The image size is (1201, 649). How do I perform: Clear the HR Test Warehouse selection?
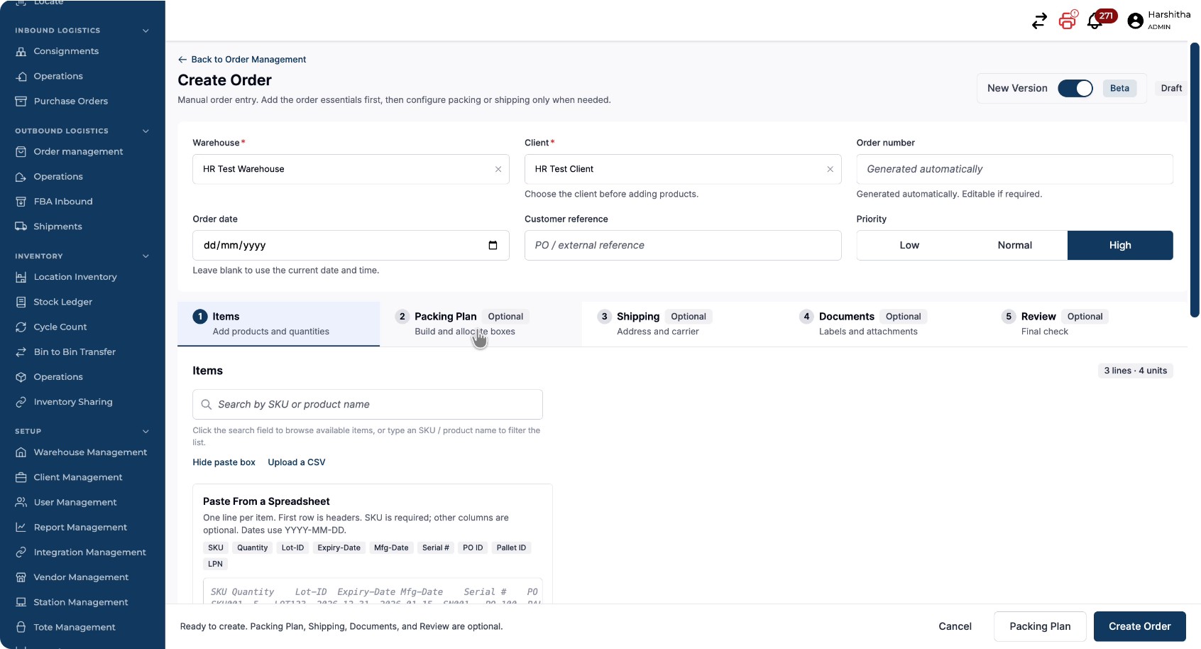coord(498,169)
